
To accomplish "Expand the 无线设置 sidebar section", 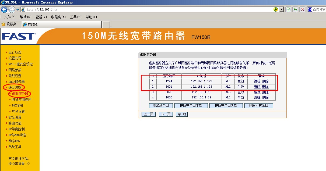I will (x=15, y=76).
